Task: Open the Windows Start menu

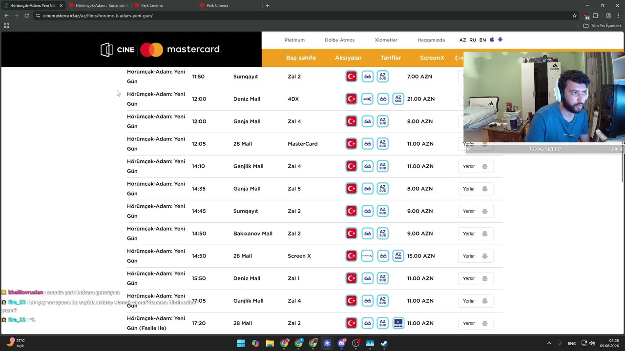Action: 241,343
